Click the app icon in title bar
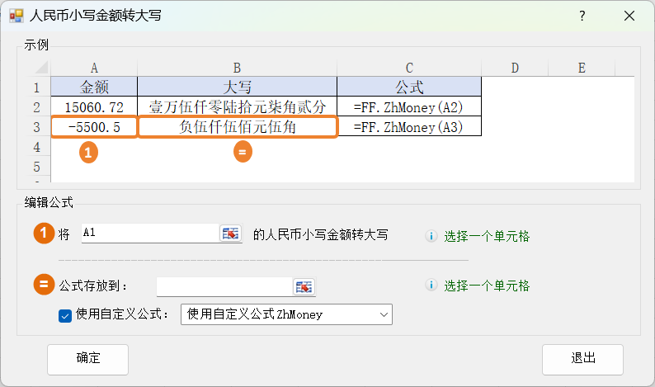This screenshot has height=387, width=655. [16, 16]
